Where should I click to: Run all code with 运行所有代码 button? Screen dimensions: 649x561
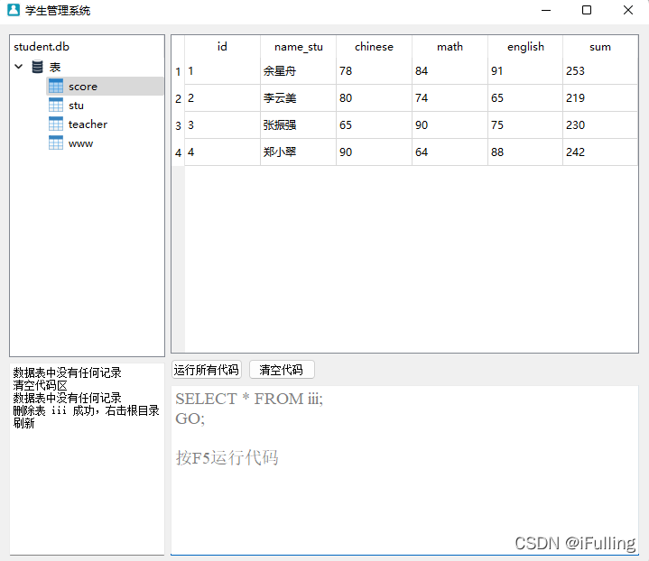207,370
